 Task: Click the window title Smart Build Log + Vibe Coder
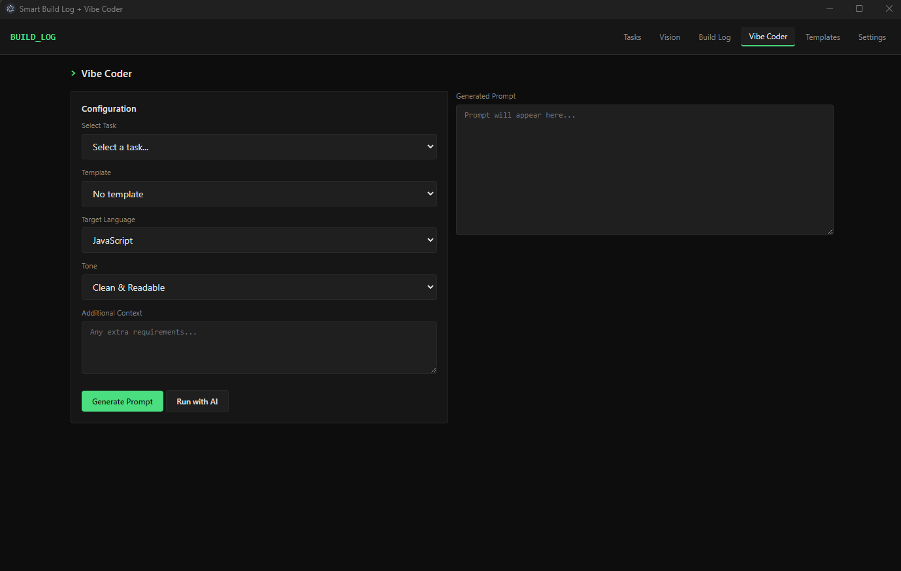click(x=71, y=9)
